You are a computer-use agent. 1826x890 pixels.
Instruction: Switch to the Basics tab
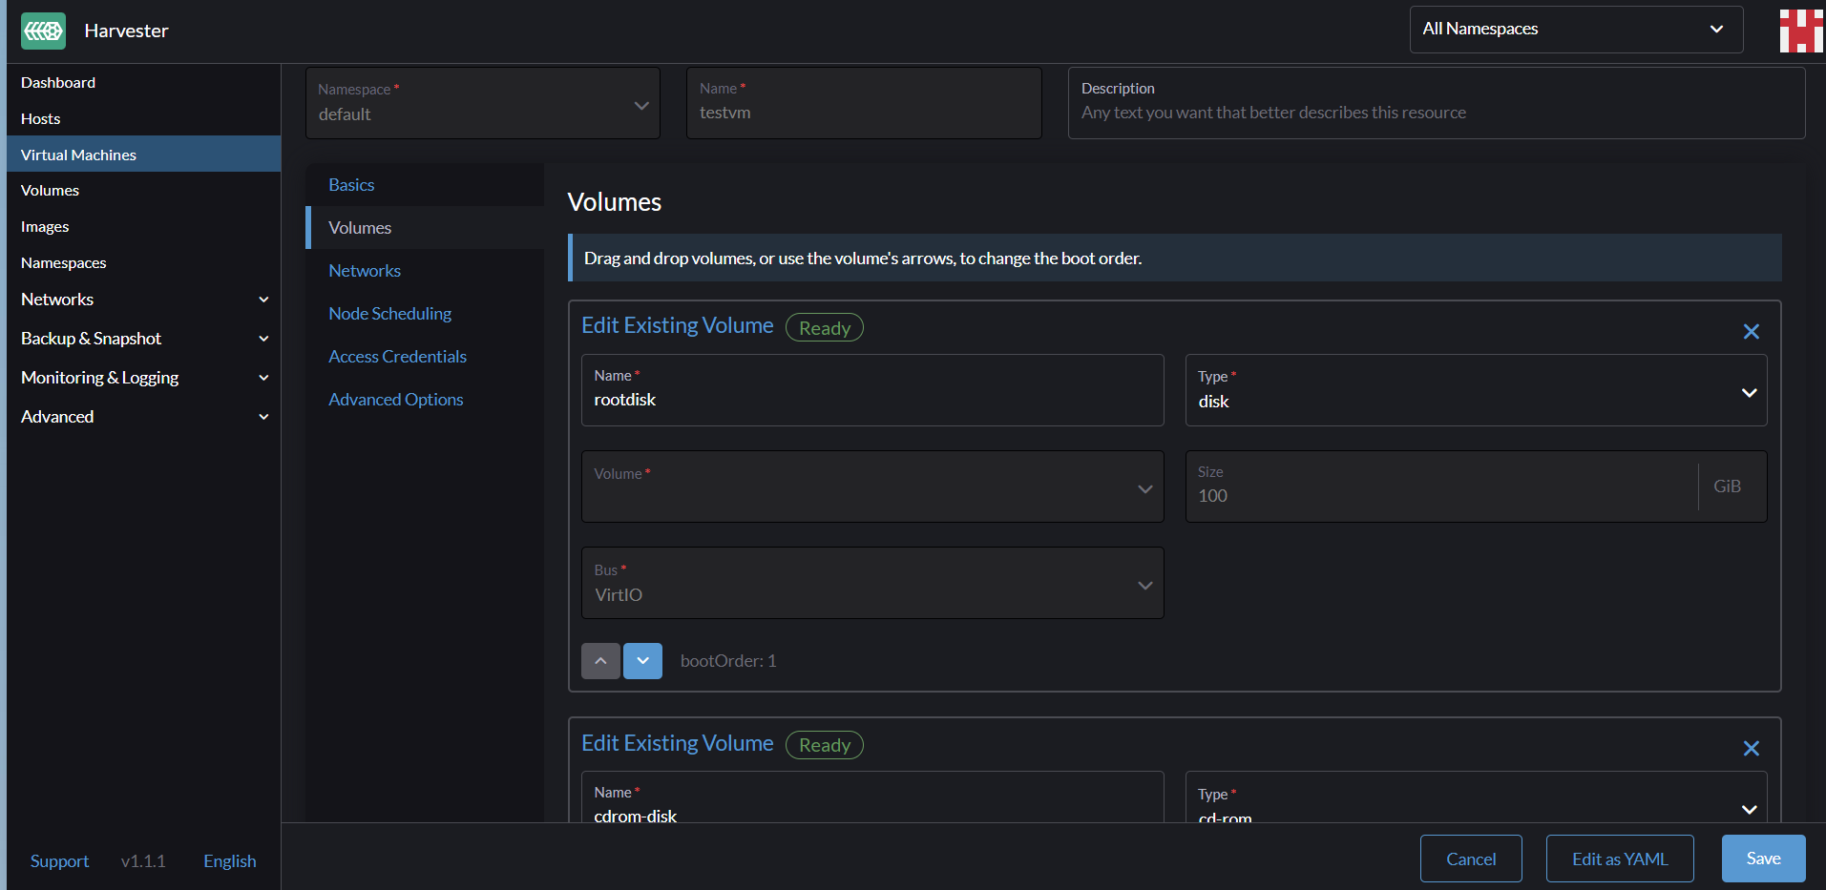tap(351, 184)
